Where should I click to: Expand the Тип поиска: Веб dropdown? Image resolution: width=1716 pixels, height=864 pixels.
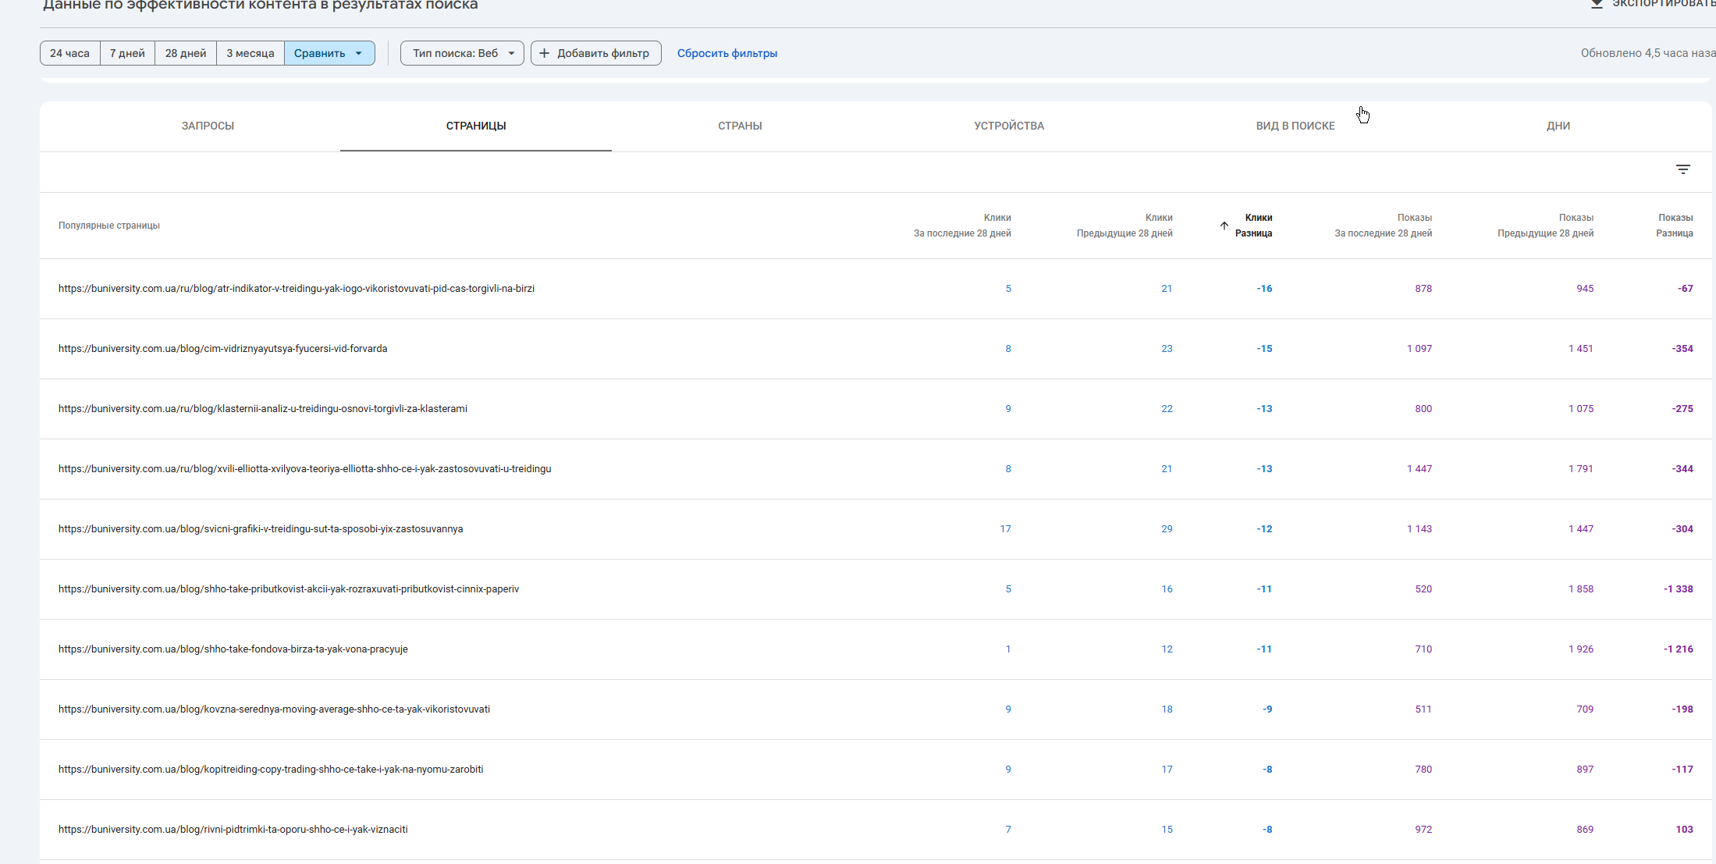pos(461,53)
